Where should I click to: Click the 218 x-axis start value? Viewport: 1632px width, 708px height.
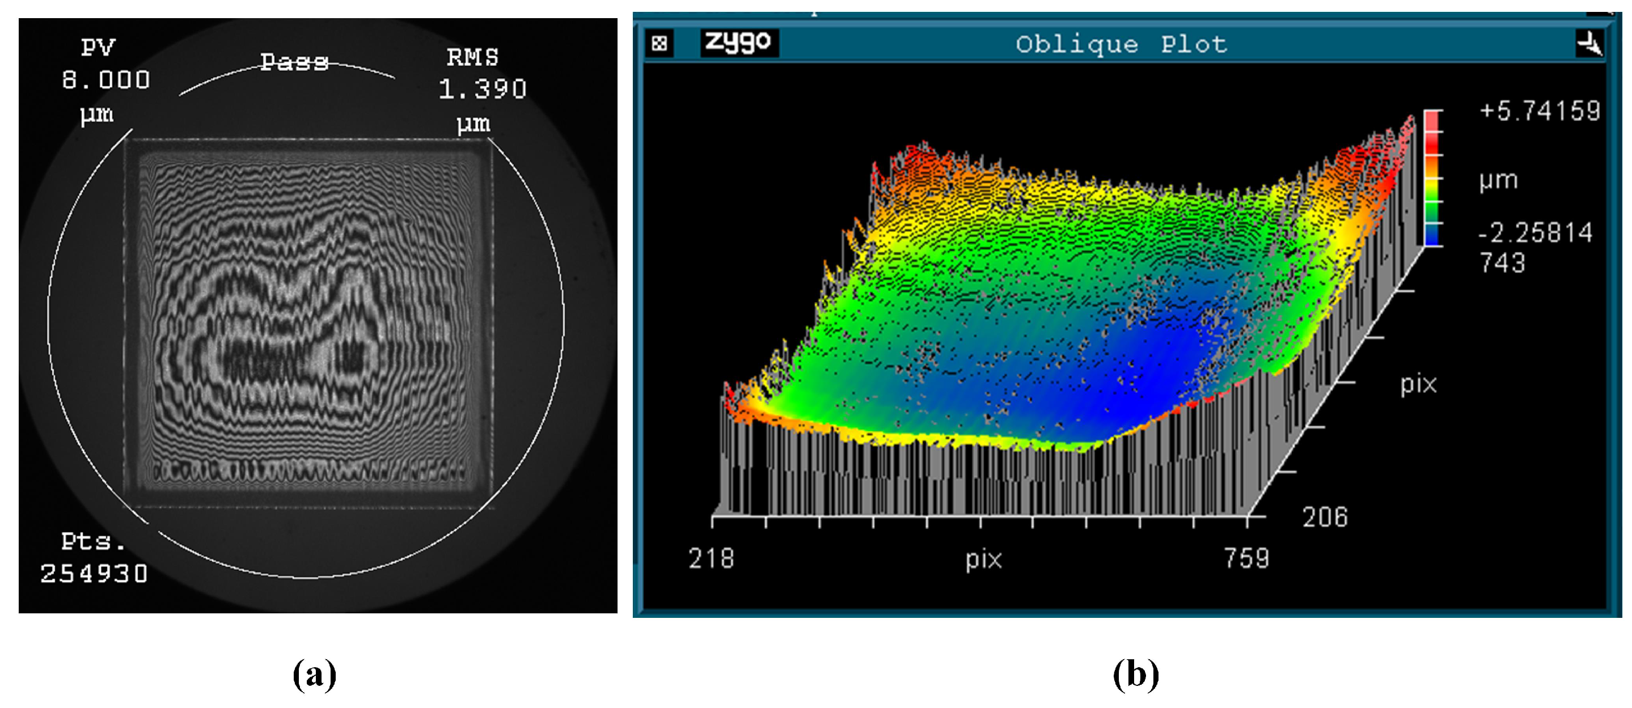712,558
